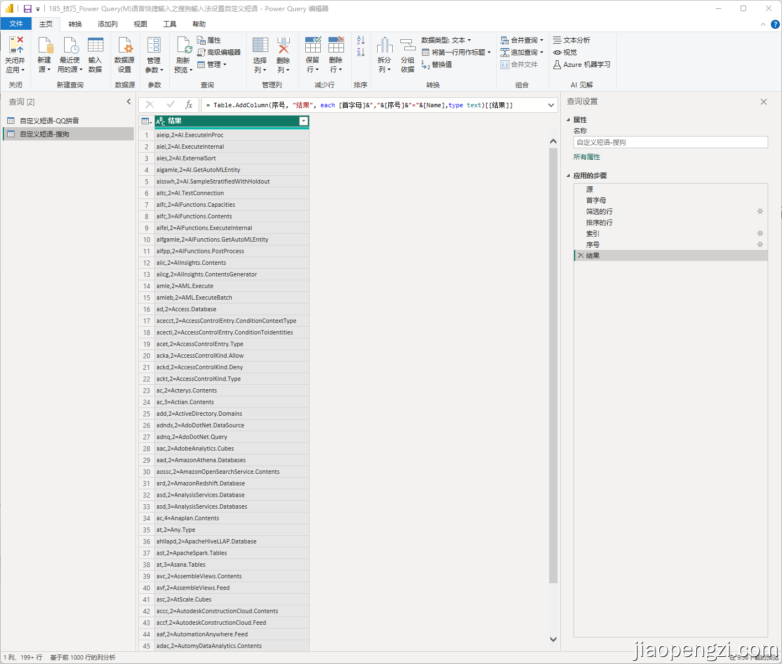The width and height of the screenshot is (782, 664).
Task: Switch to the Home (主页) tab
Action: pyautogui.click(x=46, y=24)
